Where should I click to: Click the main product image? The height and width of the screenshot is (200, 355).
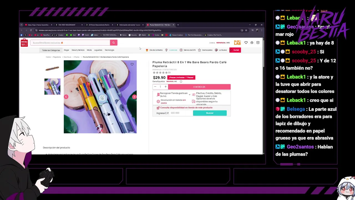pos(100,97)
